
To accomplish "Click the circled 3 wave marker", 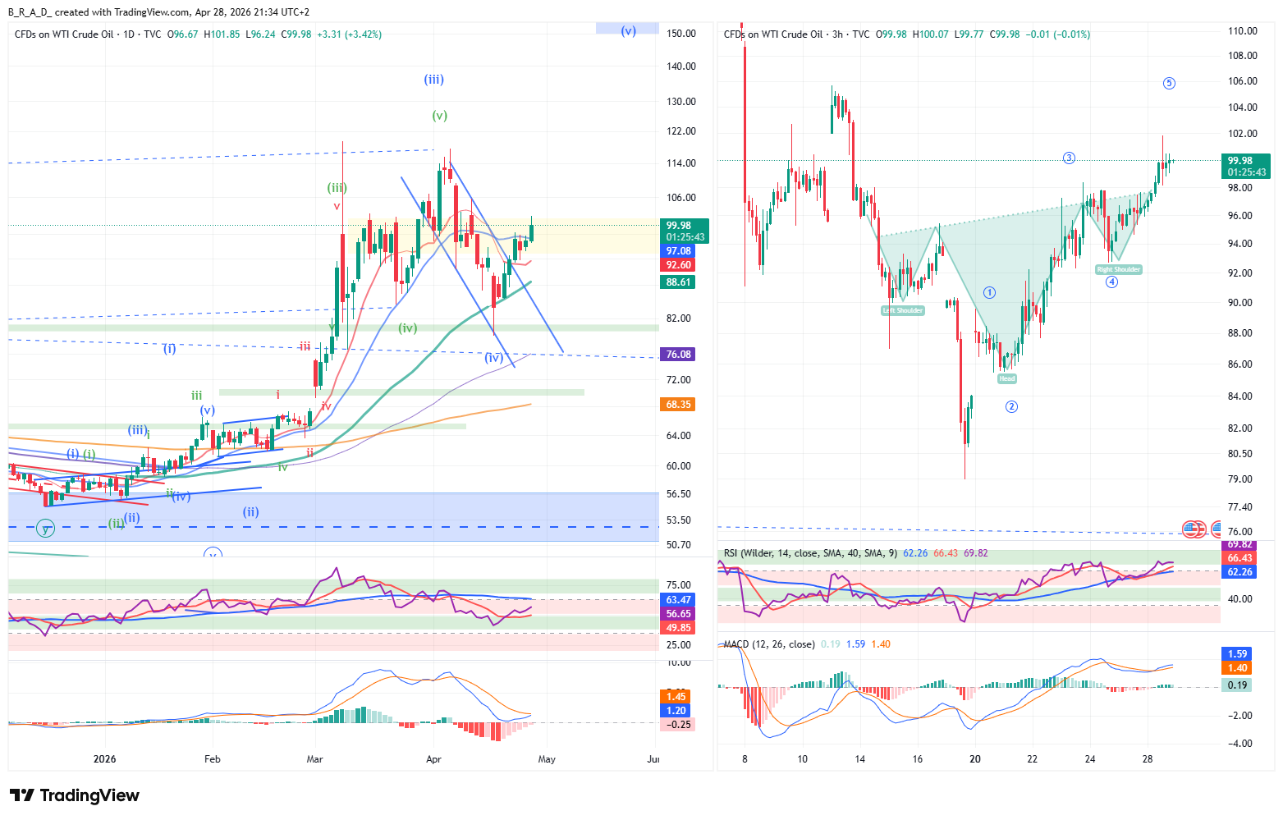I will pyautogui.click(x=1069, y=158).
